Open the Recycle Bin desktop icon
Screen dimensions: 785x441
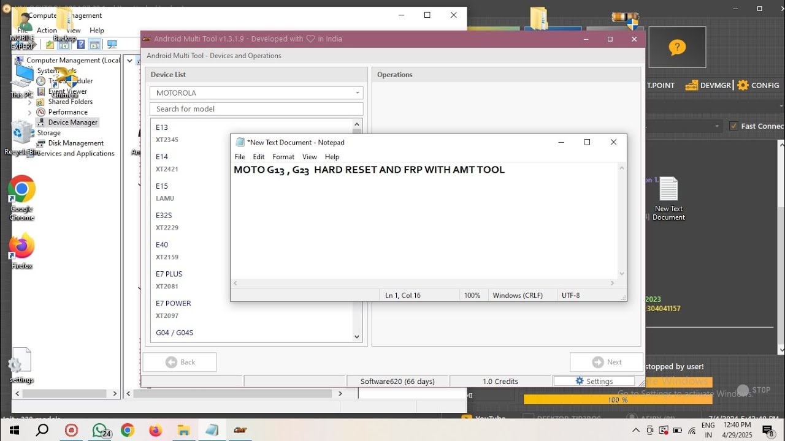(22, 138)
